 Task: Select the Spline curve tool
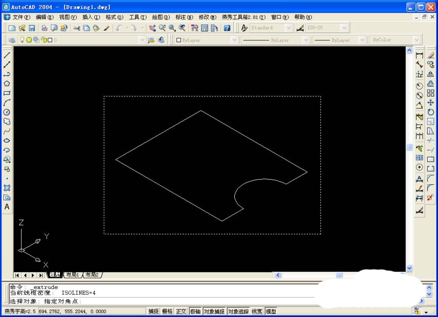(7, 131)
